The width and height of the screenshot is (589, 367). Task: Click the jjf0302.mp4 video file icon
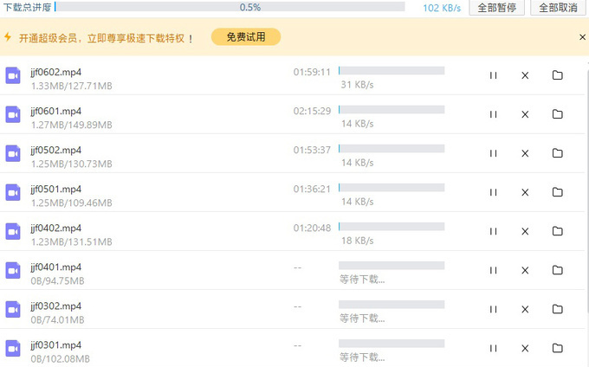pyautogui.click(x=13, y=309)
